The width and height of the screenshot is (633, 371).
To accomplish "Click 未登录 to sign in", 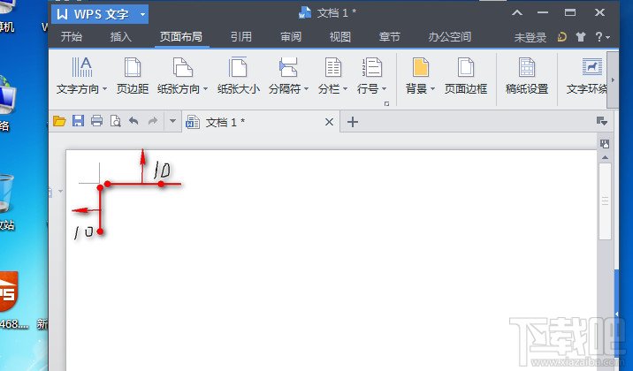I will 530,37.
